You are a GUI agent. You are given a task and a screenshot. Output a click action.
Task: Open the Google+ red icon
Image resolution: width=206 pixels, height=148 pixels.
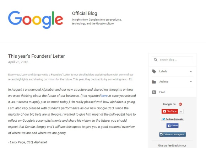click(x=180, y=104)
